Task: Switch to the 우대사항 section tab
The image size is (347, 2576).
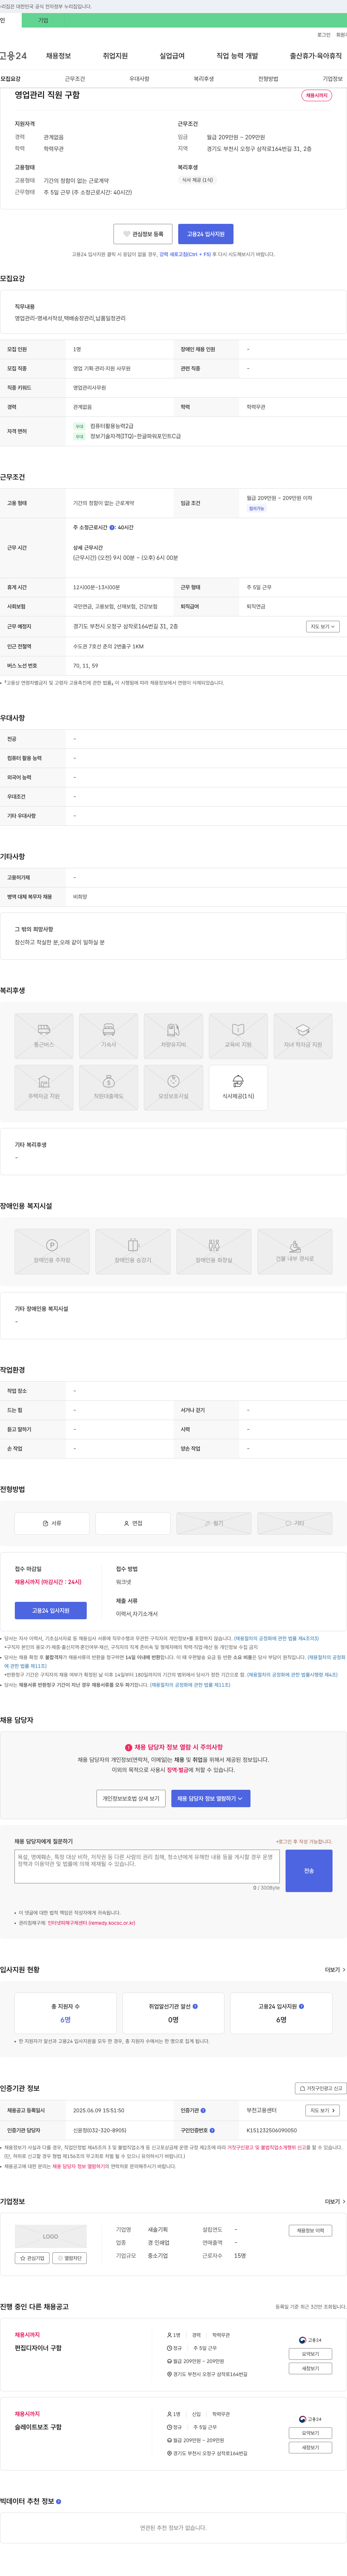Action: [x=140, y=79]
